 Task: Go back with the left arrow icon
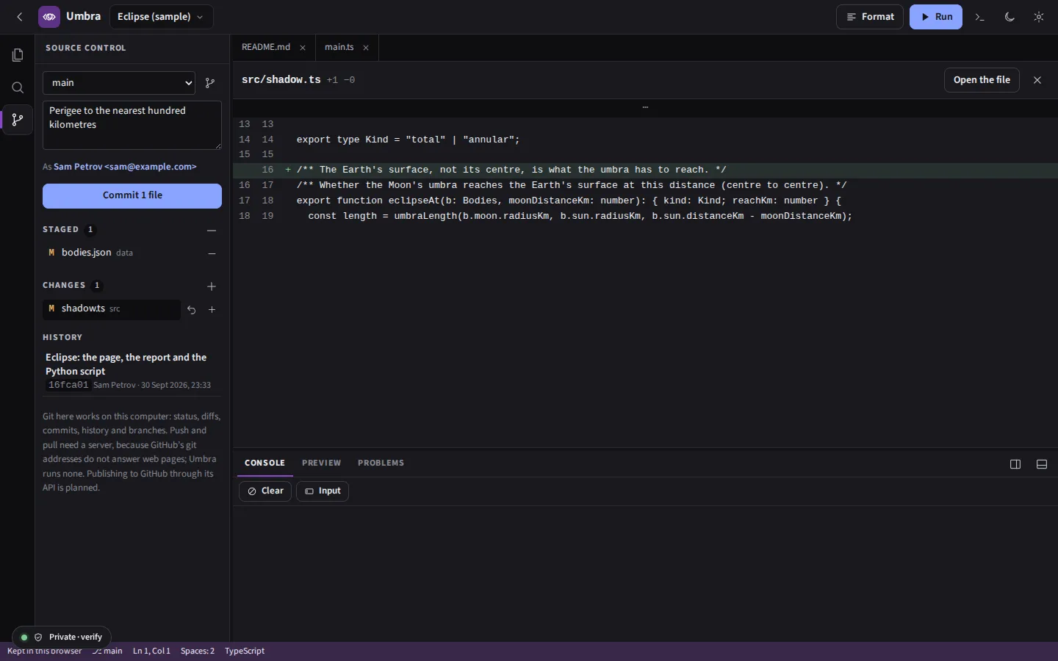coord(20,17)
